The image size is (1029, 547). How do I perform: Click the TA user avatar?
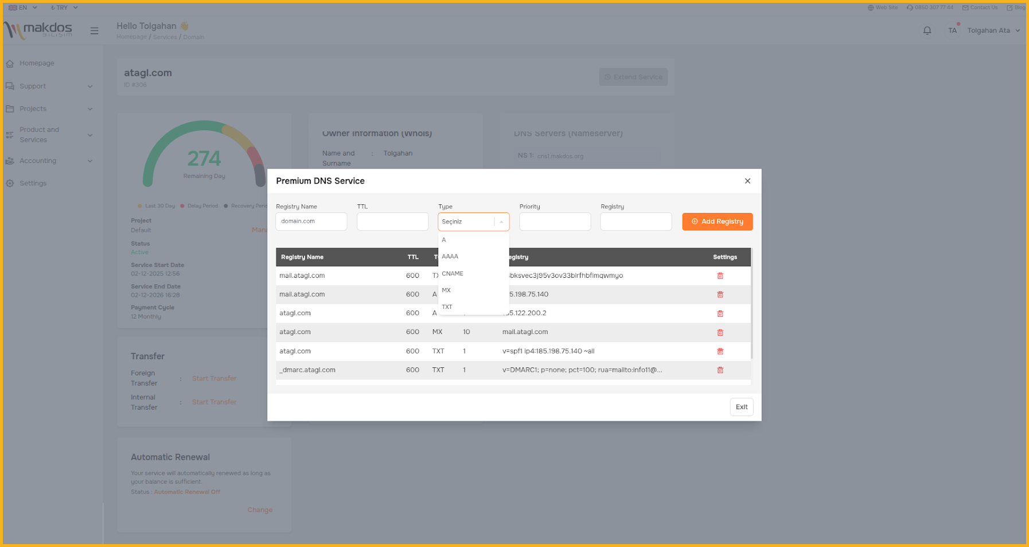[952, 30]
